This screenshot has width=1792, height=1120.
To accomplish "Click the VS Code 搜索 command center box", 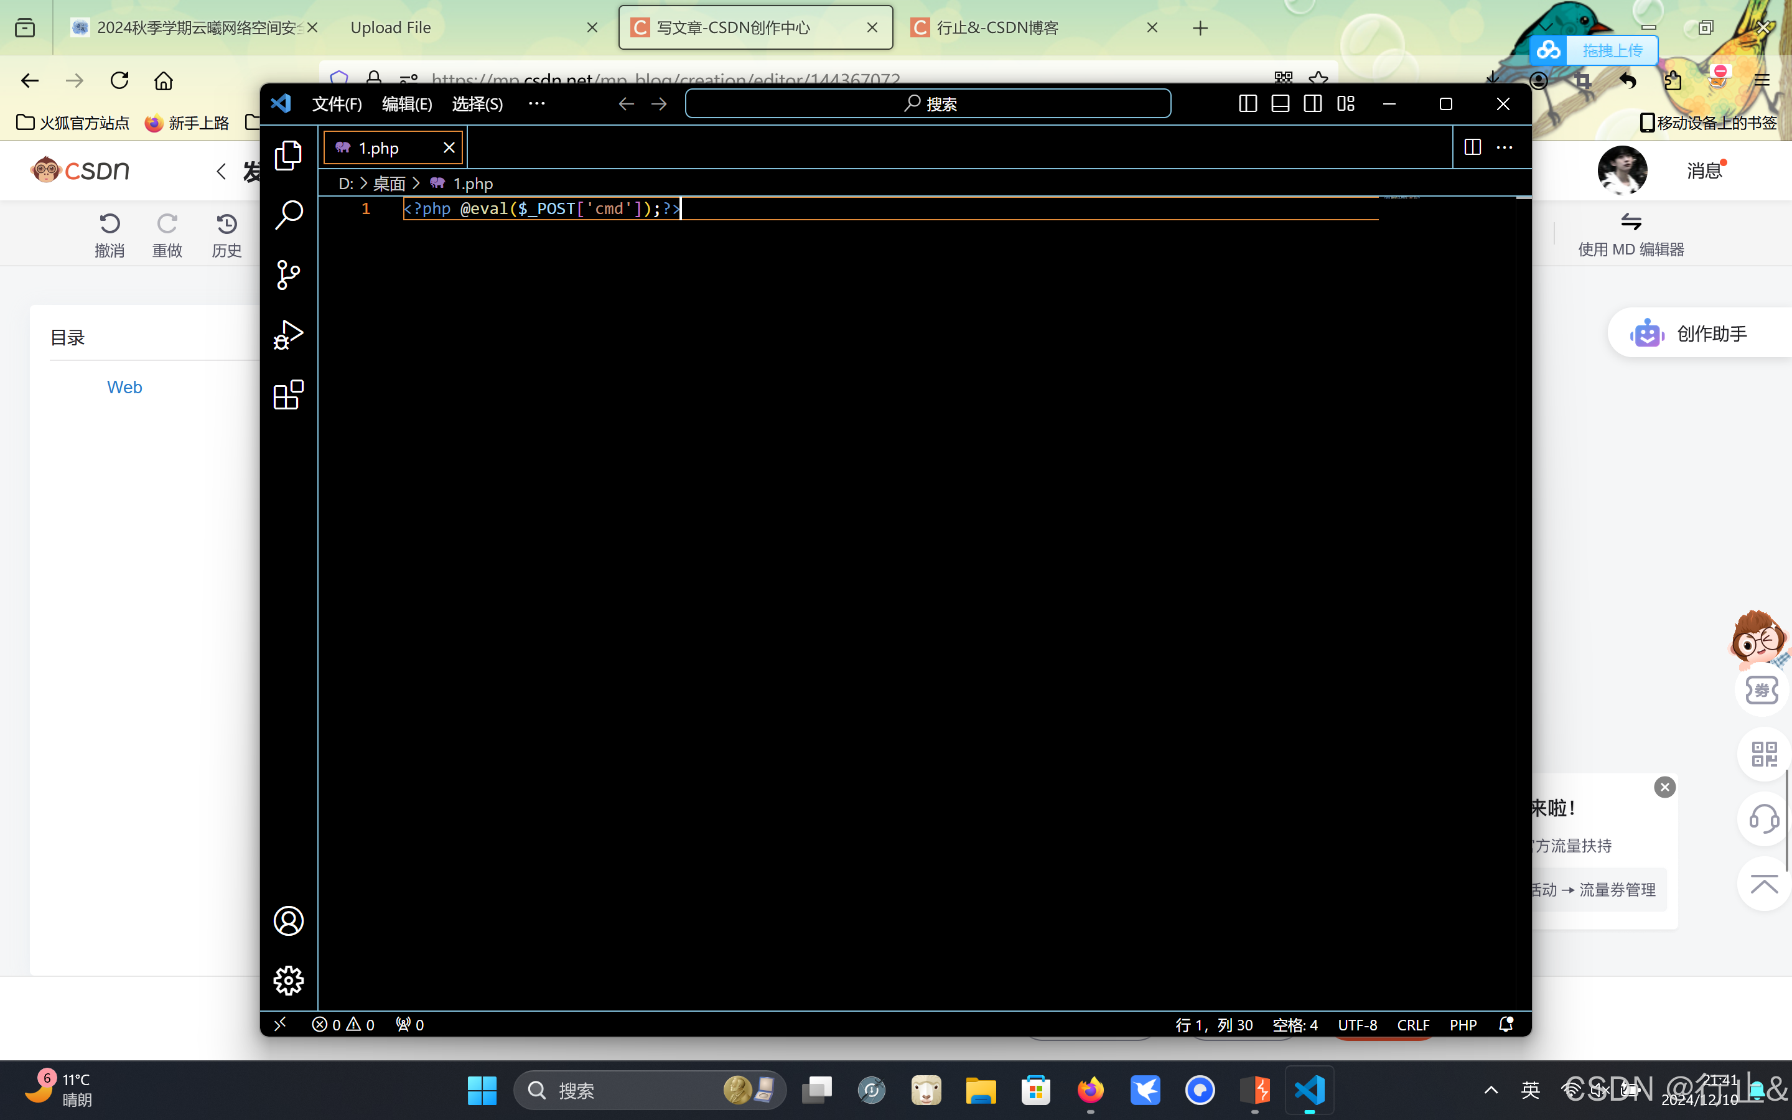I will [x=928, y=104].
